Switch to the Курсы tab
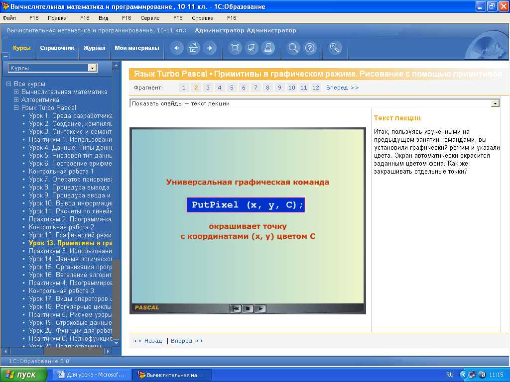The width and height of the screenshot is (510, 382). pos(22,48)
